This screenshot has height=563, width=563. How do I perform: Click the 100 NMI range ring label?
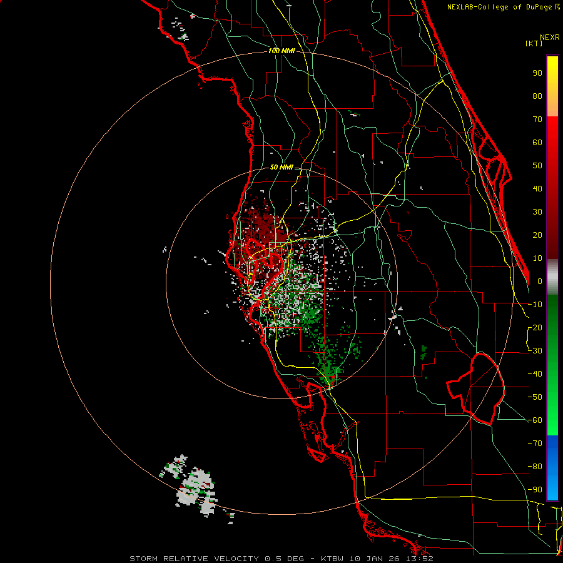281,51
